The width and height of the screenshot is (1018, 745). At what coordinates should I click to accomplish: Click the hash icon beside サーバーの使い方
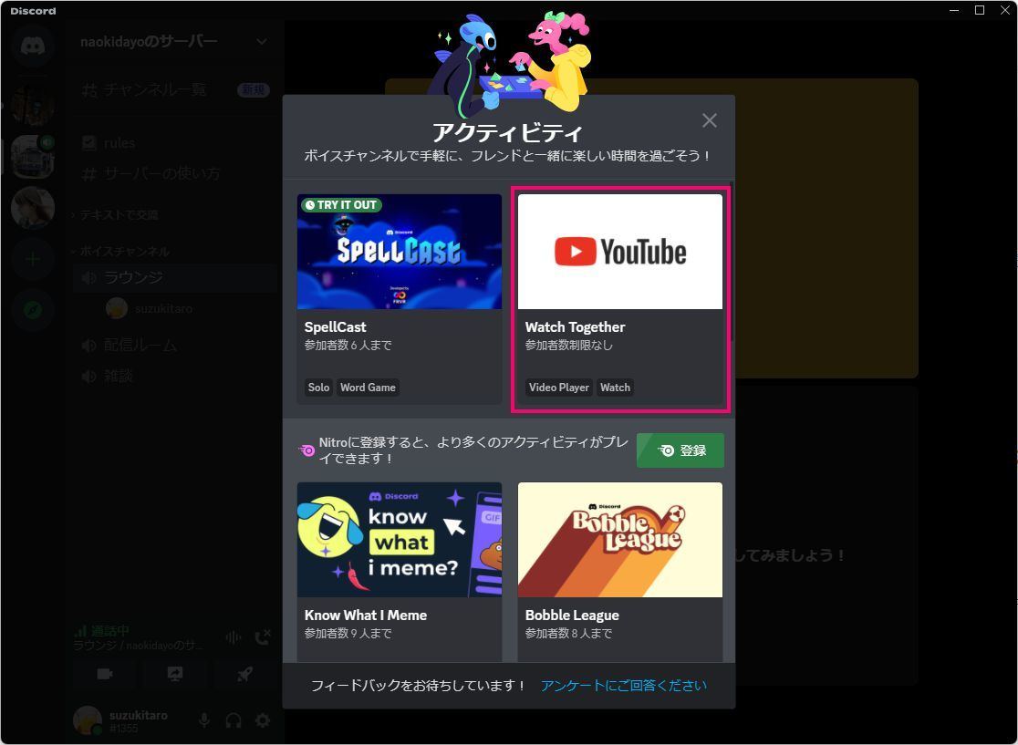click(x=89, y=174)
